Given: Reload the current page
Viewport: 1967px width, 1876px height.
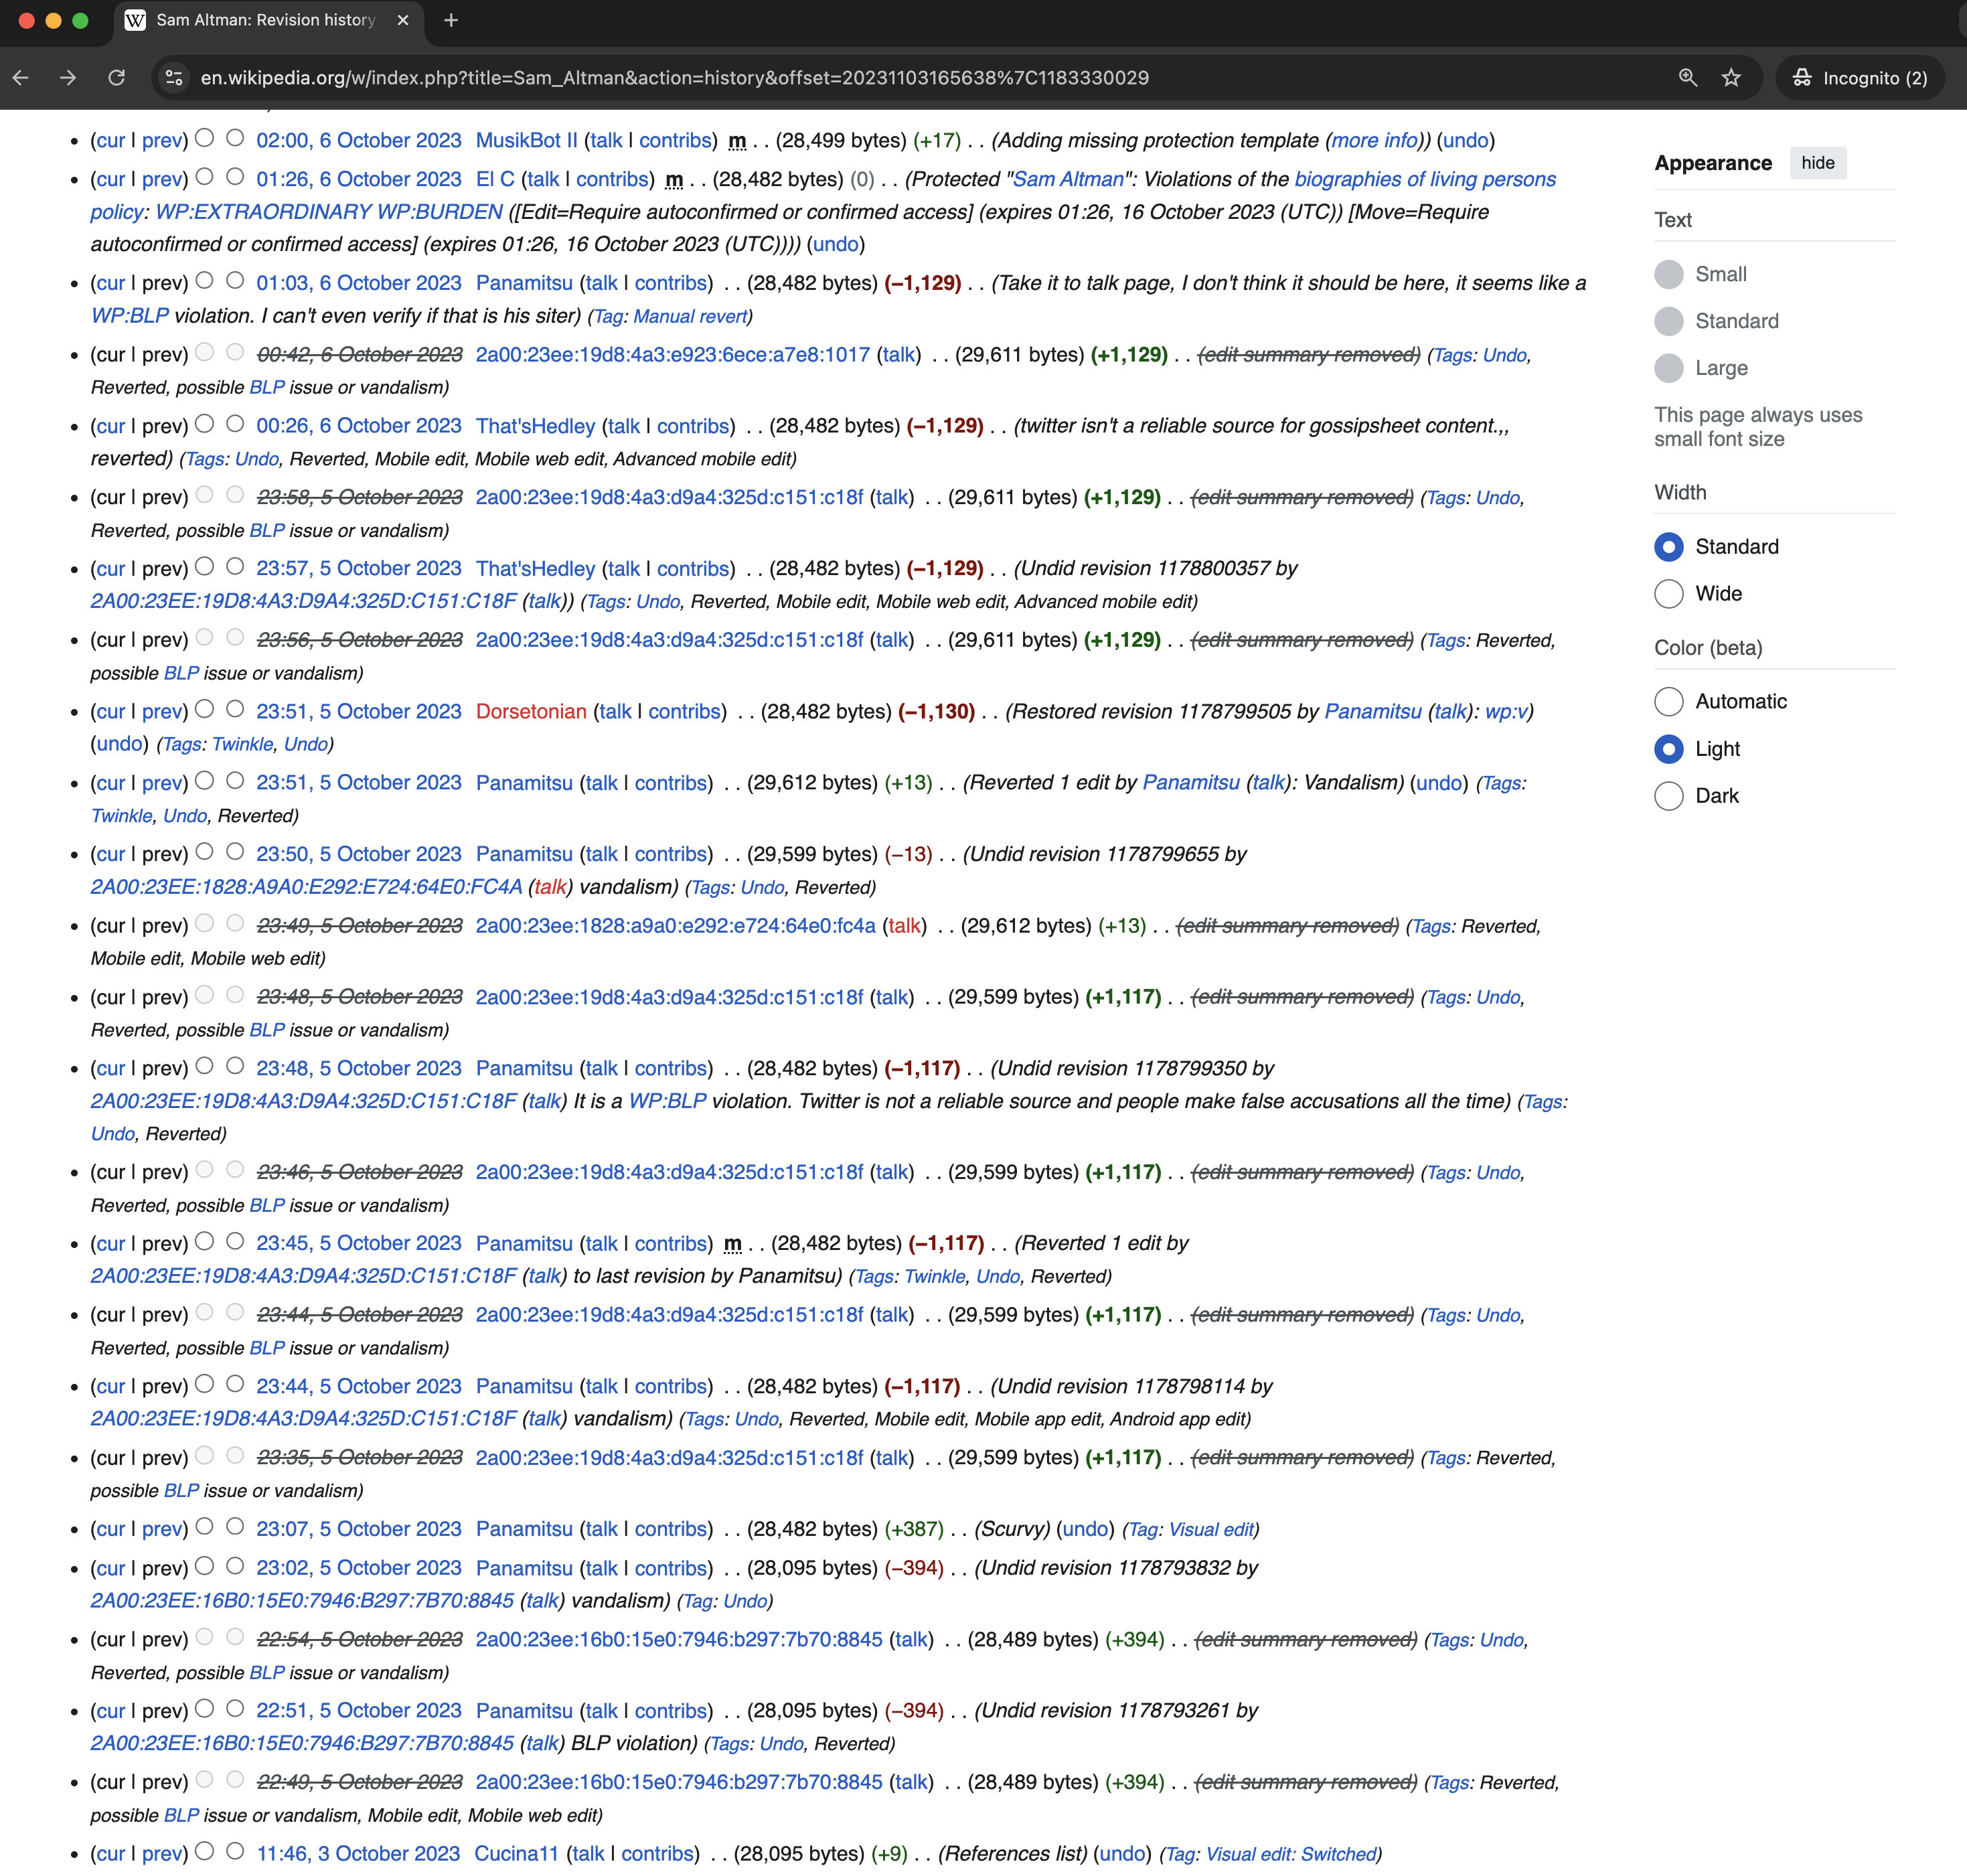Looking at the screenshot, I should [x=116, y=78].
